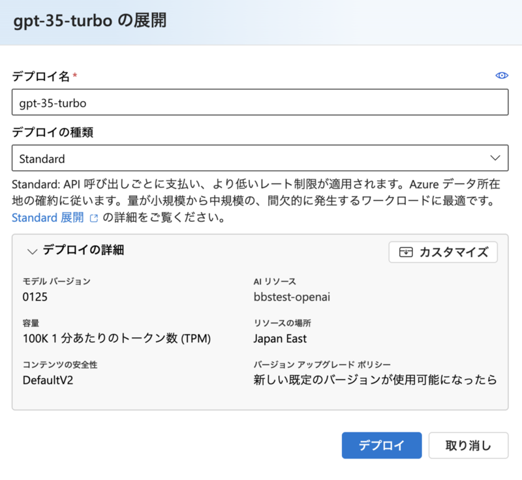Open the デプロイの種類 Standard dropdown
The image size is (522, 480).
point(260,158)
